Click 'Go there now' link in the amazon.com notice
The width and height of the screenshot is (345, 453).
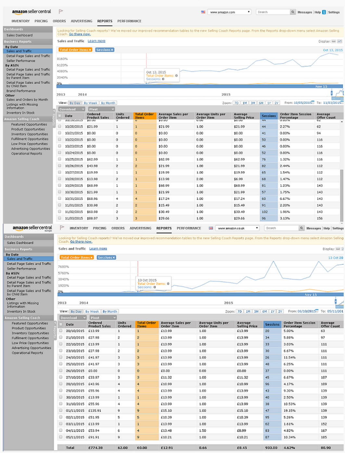80,34
